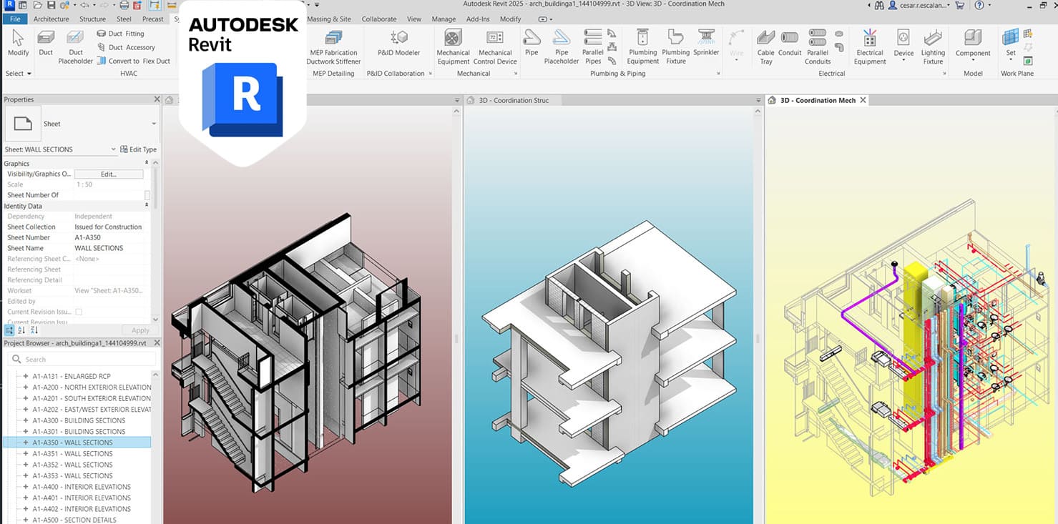This screenshot has height=524, width=1058.
Task: Open the Sheet: WALL SECTIONS instance filter dropdown
Action: [x=114, y=149]
